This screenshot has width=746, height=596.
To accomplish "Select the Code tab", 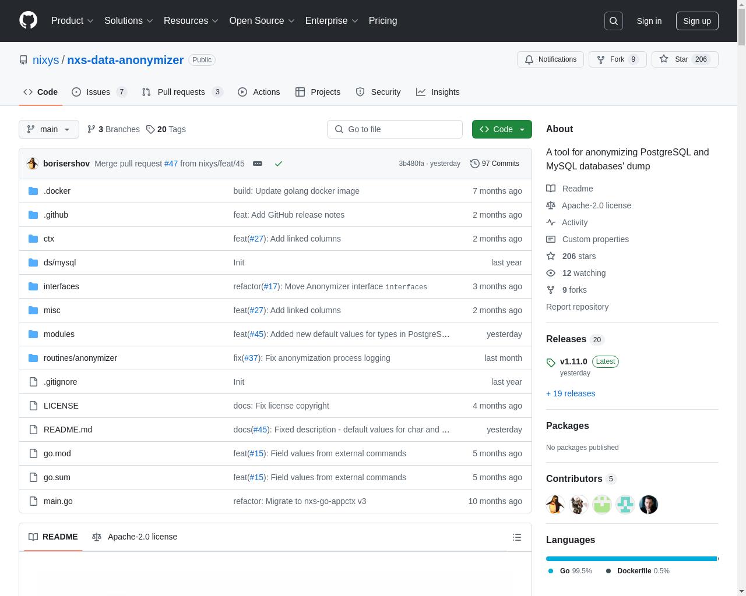I will [x=40, y=92].
